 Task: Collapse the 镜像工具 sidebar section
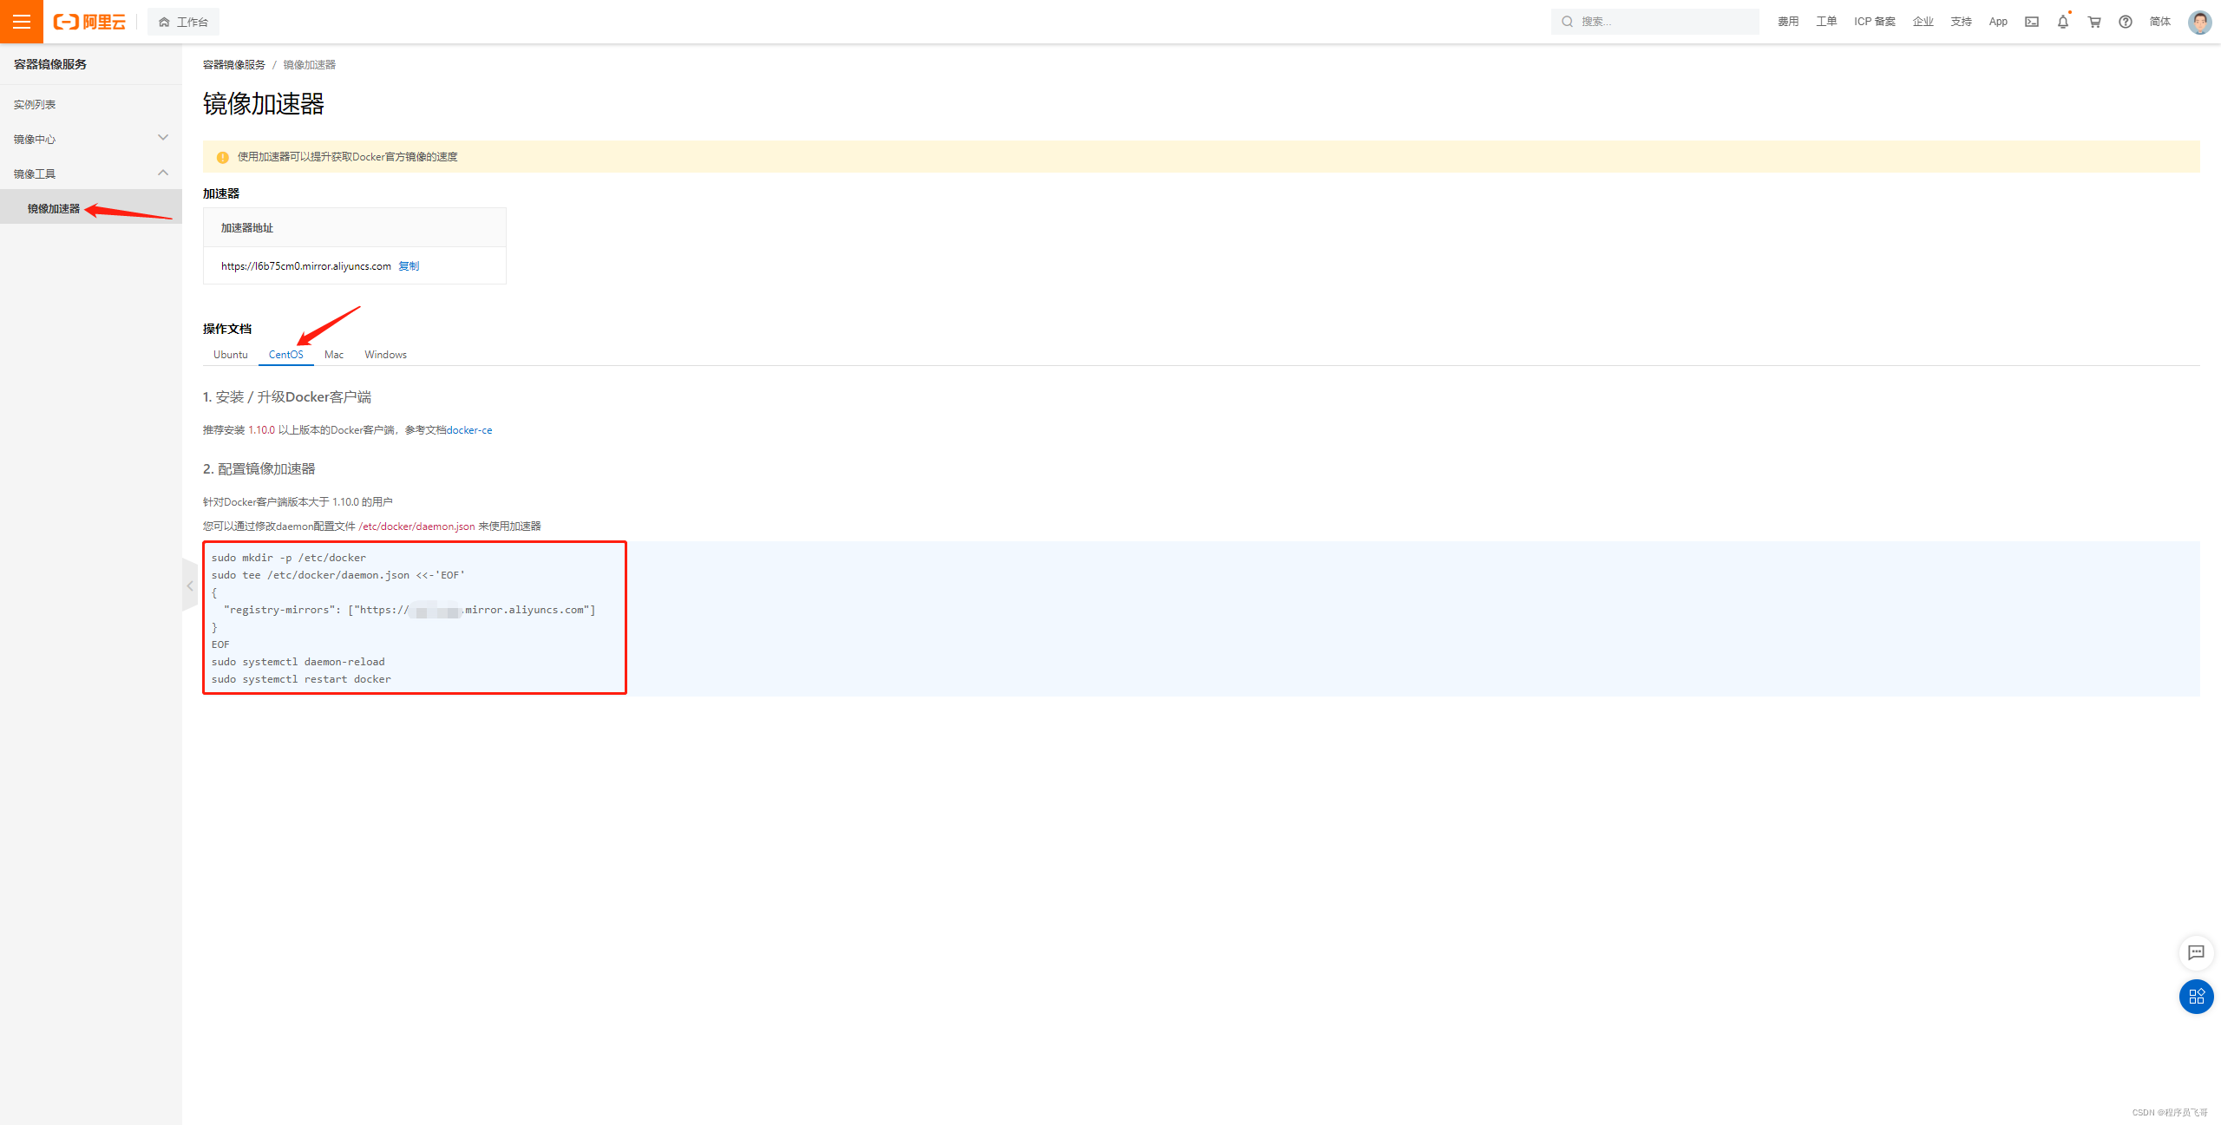tap(91, 173)
